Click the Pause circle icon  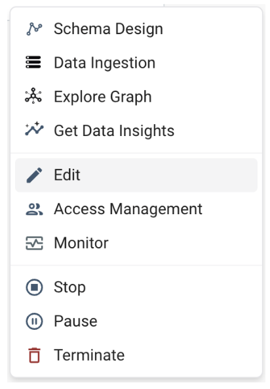(x=34, y=321)
